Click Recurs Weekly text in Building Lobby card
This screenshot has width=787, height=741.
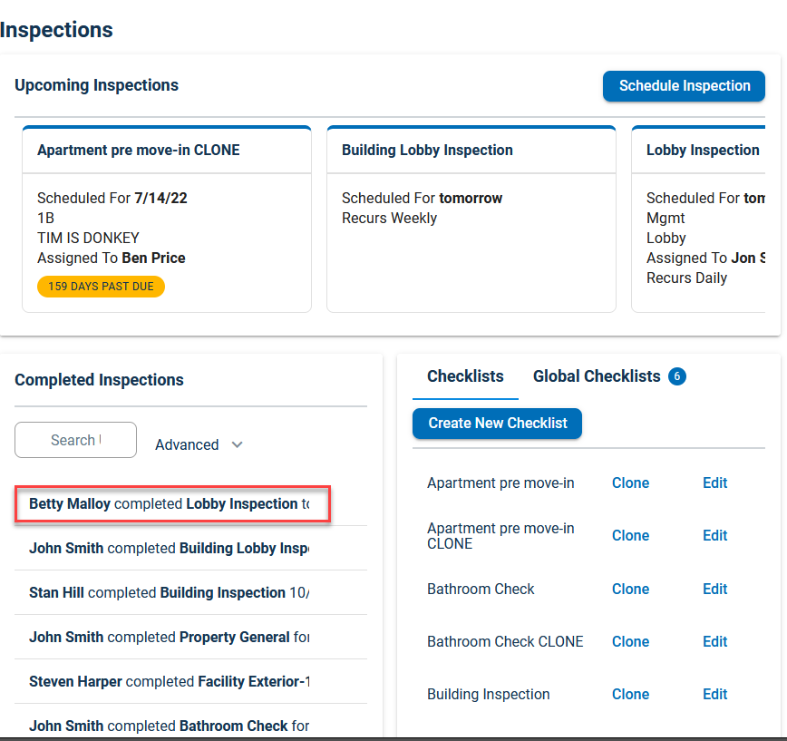[390, 219]
